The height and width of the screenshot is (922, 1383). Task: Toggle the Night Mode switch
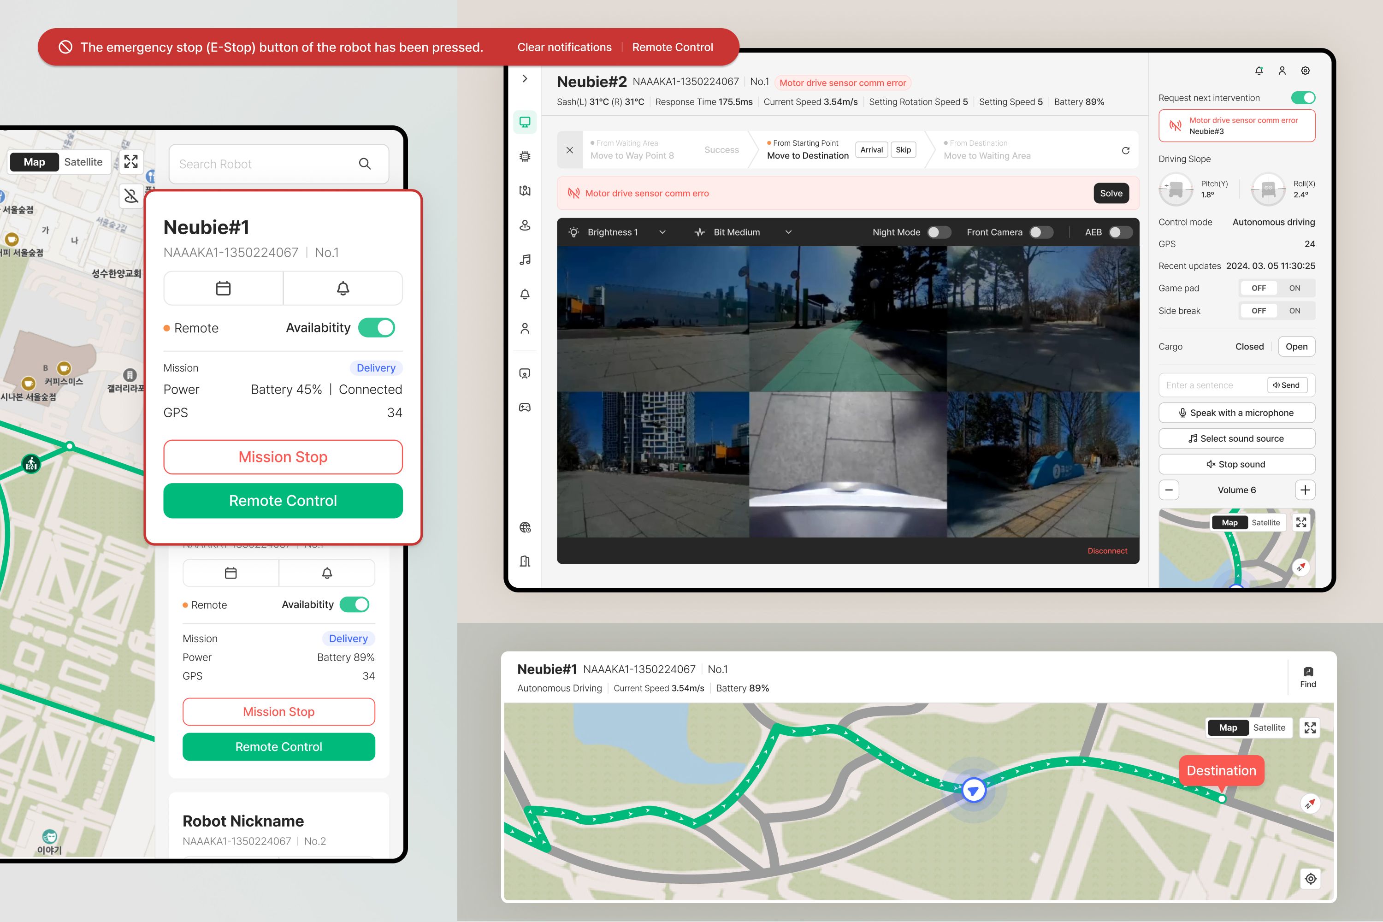939,232
